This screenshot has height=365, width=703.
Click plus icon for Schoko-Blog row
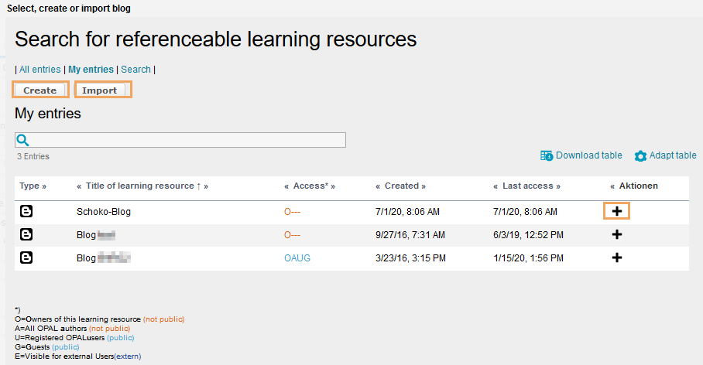[617, 211]
